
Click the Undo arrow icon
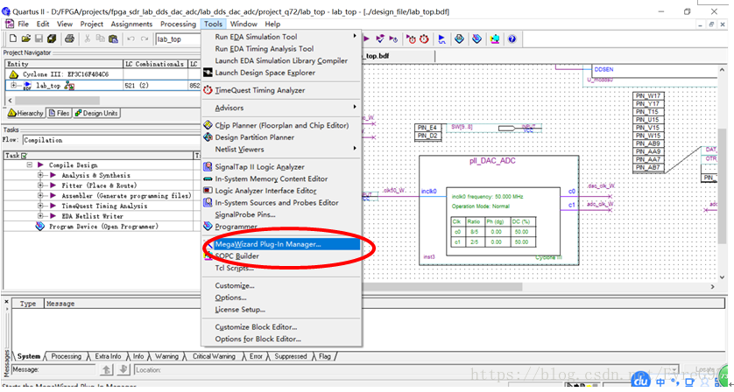pos(131,38)
